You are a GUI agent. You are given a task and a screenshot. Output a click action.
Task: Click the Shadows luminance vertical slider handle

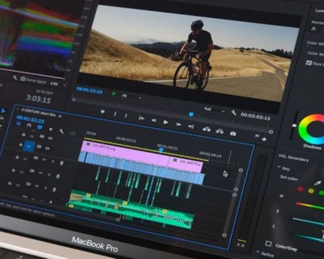point(294,126)
